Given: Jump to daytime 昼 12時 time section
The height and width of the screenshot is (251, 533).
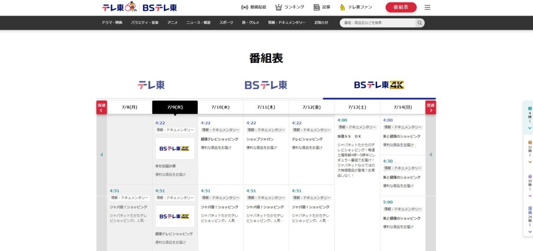Looking at the screenshot, I should (529, 151).
